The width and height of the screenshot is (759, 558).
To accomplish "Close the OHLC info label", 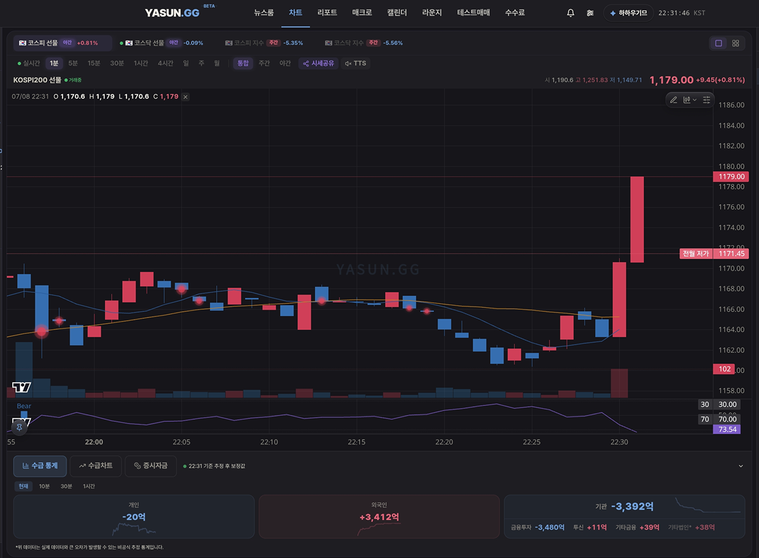I will point(185,97).
